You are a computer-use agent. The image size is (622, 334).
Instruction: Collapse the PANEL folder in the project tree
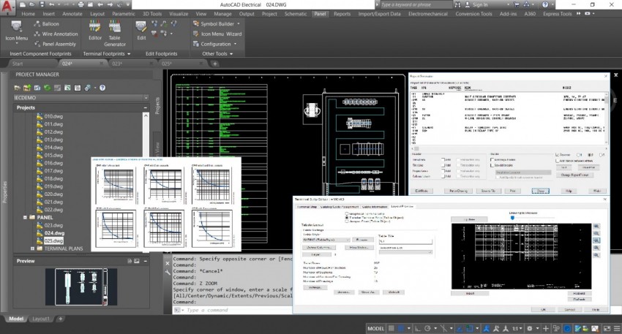point(25,217)
